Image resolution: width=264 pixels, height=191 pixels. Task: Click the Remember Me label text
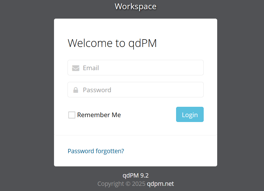pos(99,115)
